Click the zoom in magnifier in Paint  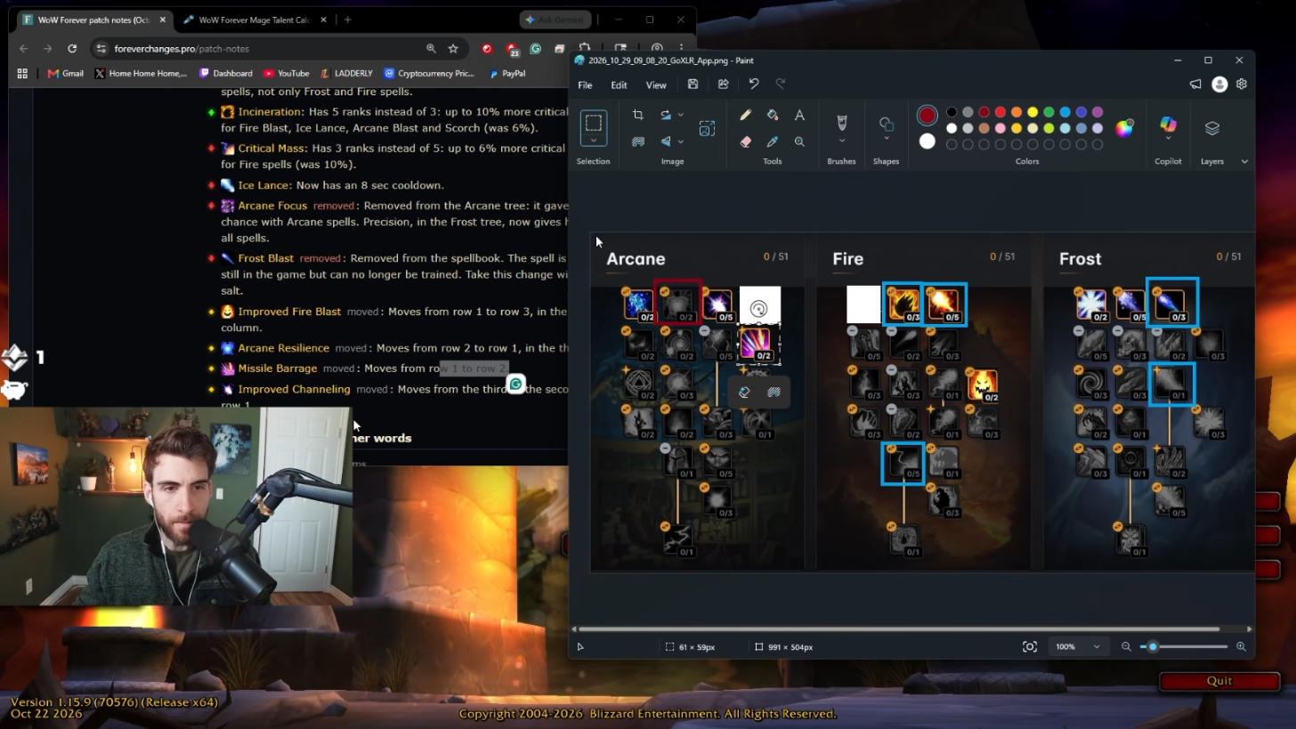pyautogui.click(x=1241, y=647)
